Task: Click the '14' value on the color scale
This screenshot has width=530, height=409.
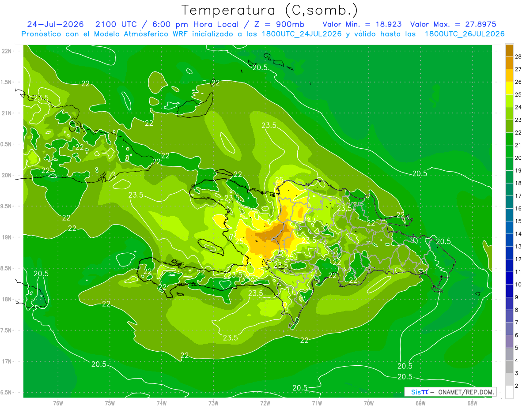Action: [x=519, y=234]
